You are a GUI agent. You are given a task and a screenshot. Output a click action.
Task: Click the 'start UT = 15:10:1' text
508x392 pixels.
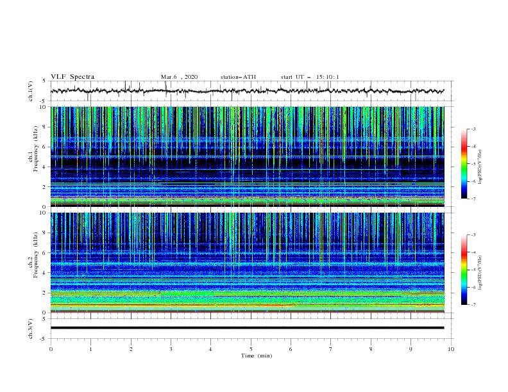(x=310, y=77)
